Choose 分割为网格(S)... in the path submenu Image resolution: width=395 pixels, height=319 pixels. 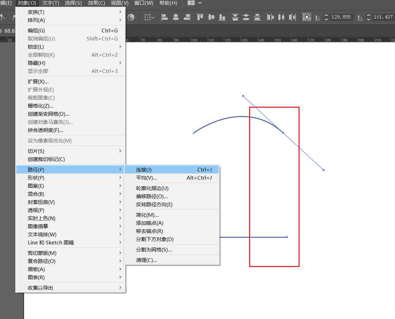point(172,249)
